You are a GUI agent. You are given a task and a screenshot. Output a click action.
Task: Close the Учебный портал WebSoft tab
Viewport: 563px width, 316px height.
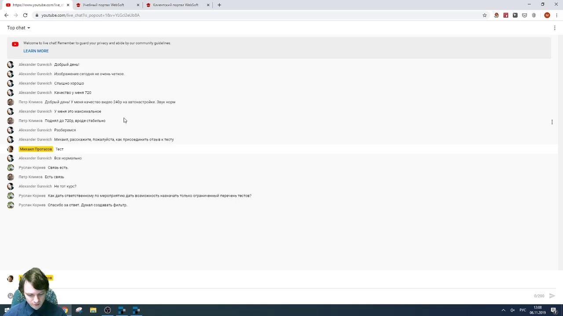[138, 5]
